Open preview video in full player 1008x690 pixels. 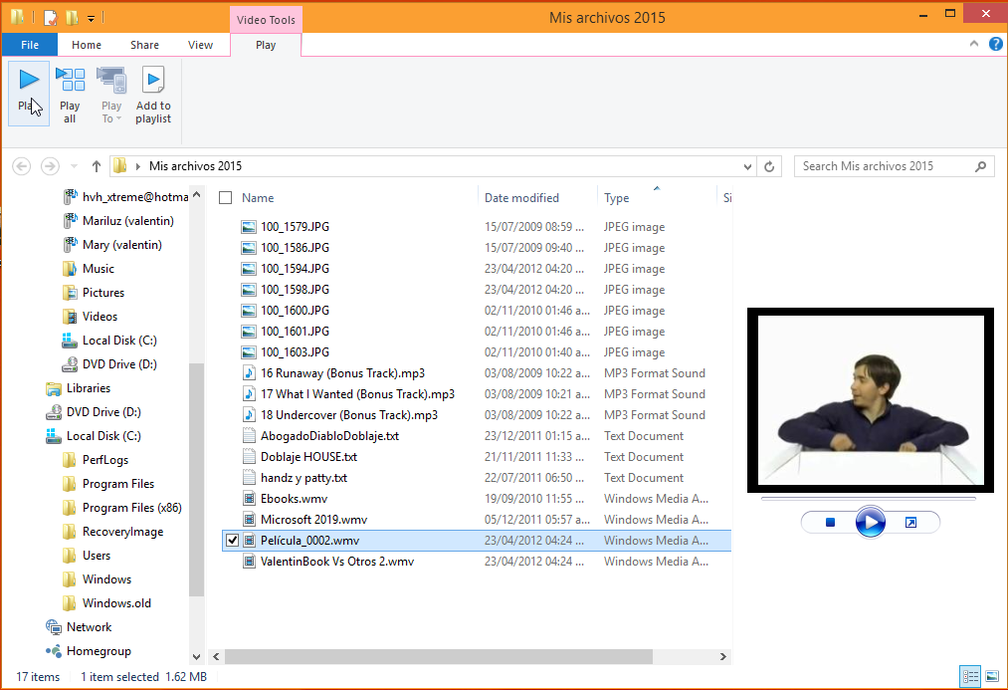click(x=910, y=523)
